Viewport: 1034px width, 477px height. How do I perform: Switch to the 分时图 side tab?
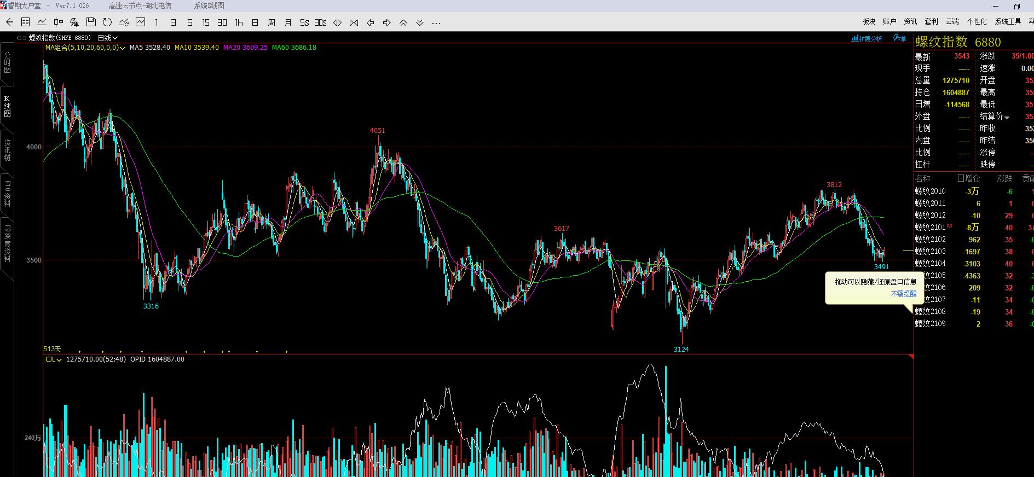pos(7,63)
